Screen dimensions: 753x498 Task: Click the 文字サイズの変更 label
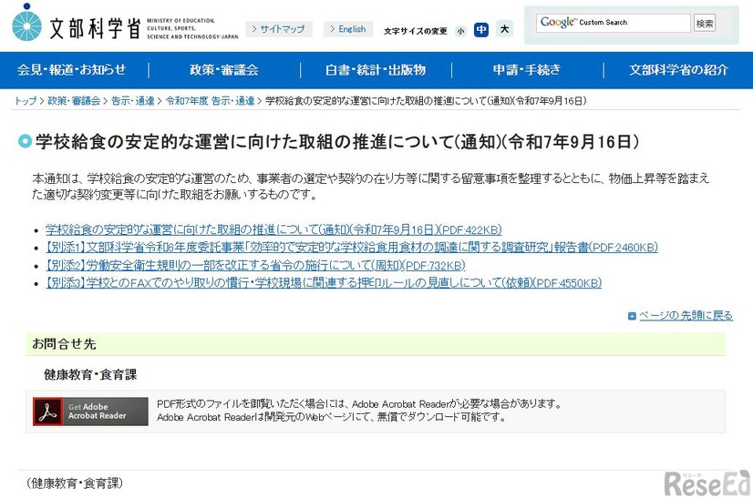[x=415, y=31]
